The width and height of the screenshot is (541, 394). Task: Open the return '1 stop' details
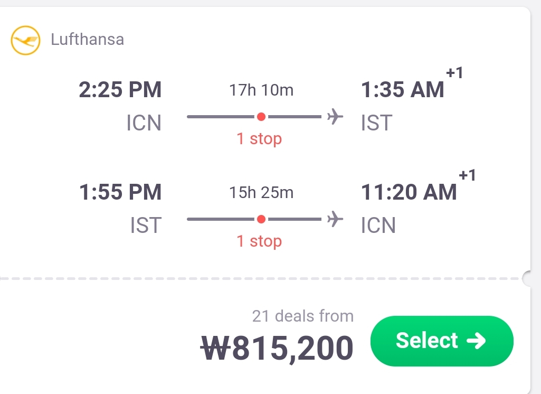(x=259, y=241)
